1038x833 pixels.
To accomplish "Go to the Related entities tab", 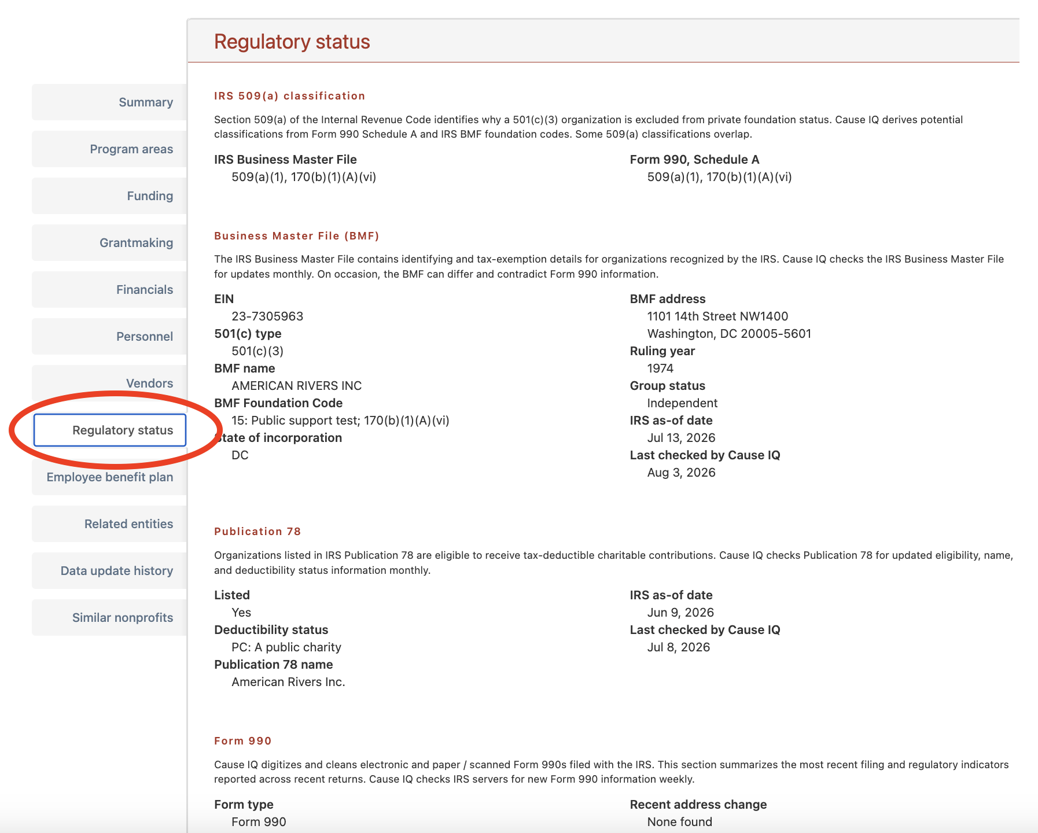I will [x=109, y=524].
